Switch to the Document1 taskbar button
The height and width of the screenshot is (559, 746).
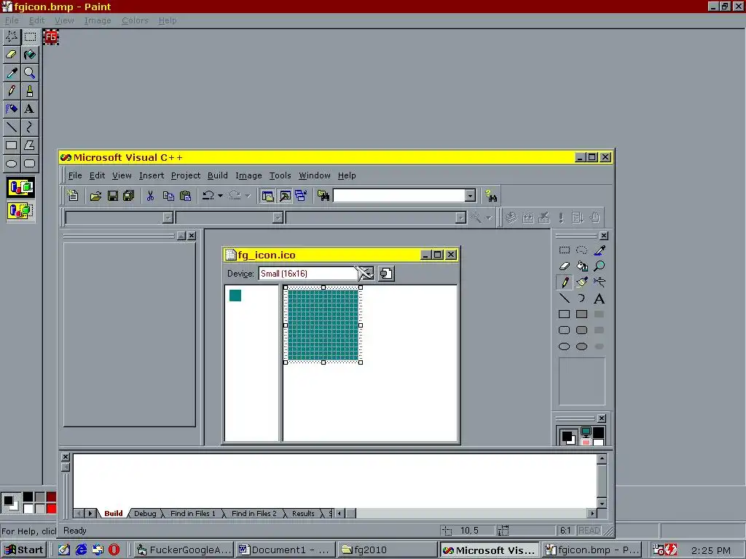point(285,550)
